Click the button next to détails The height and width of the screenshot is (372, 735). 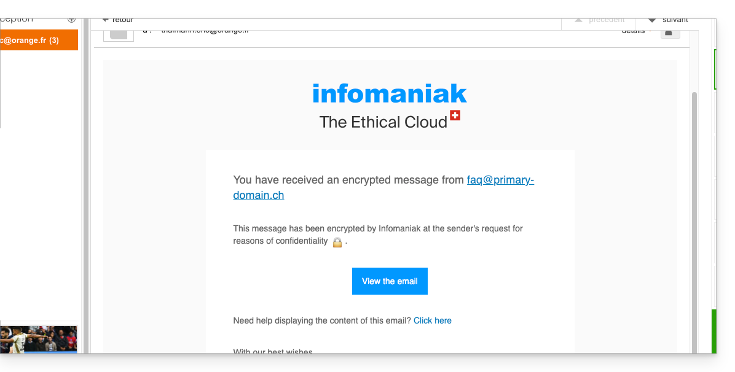[670, 32]
